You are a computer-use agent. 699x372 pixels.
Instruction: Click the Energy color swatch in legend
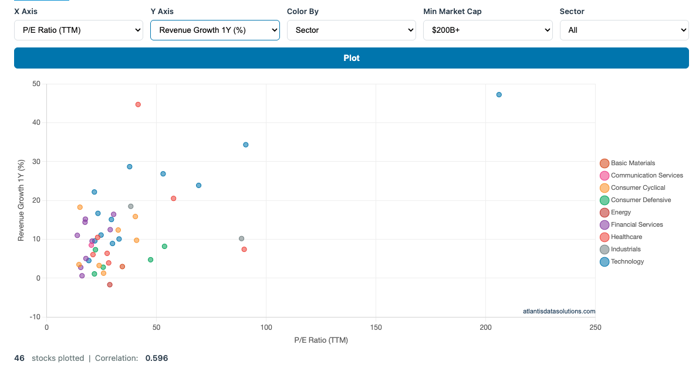coord(603,212)
